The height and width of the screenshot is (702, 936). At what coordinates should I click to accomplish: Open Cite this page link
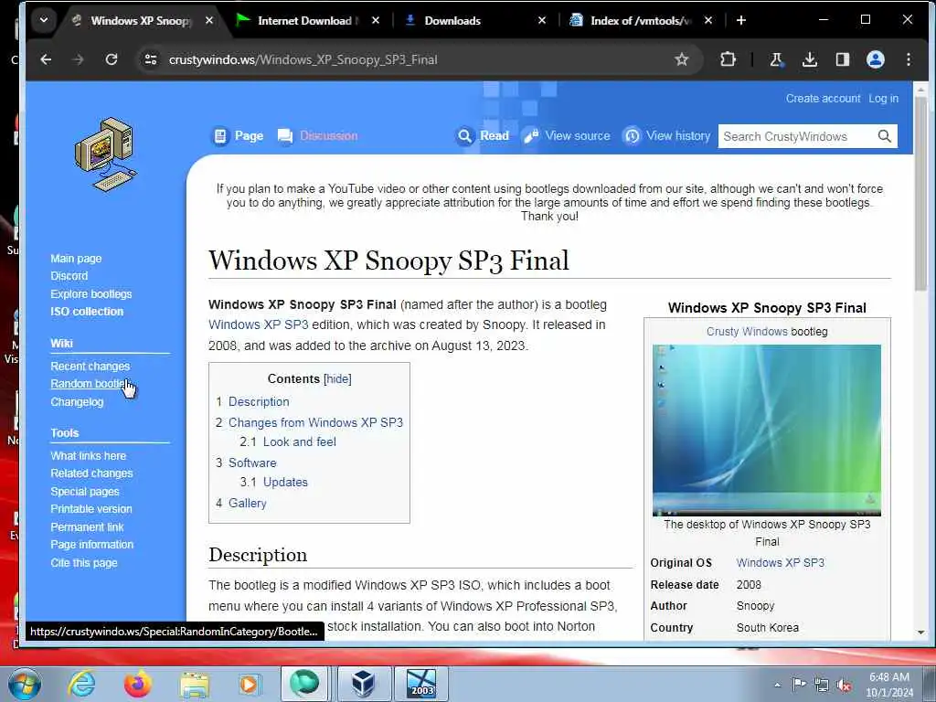tap(83, 563)
